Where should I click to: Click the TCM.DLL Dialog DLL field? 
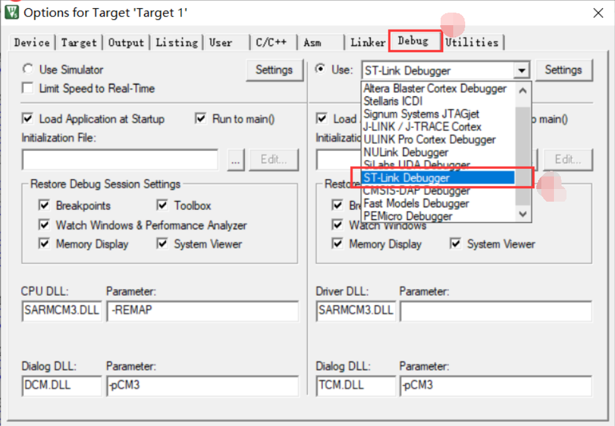pyautogui.click(x=356, y=386)
